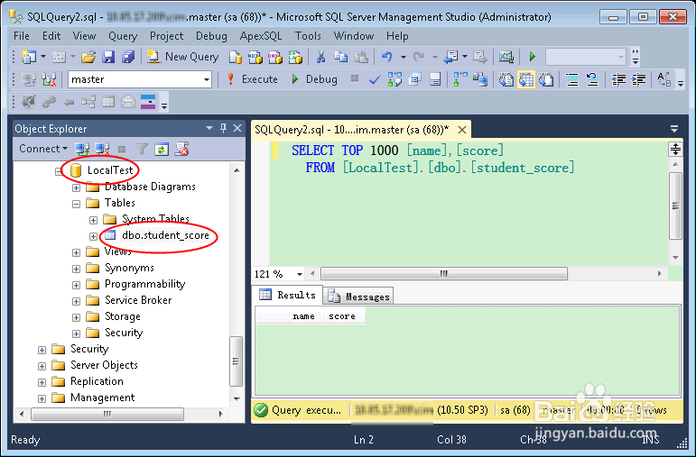Click the Parse checkmark icon
The width and height of the screenshot is (696, 457).
375,79
